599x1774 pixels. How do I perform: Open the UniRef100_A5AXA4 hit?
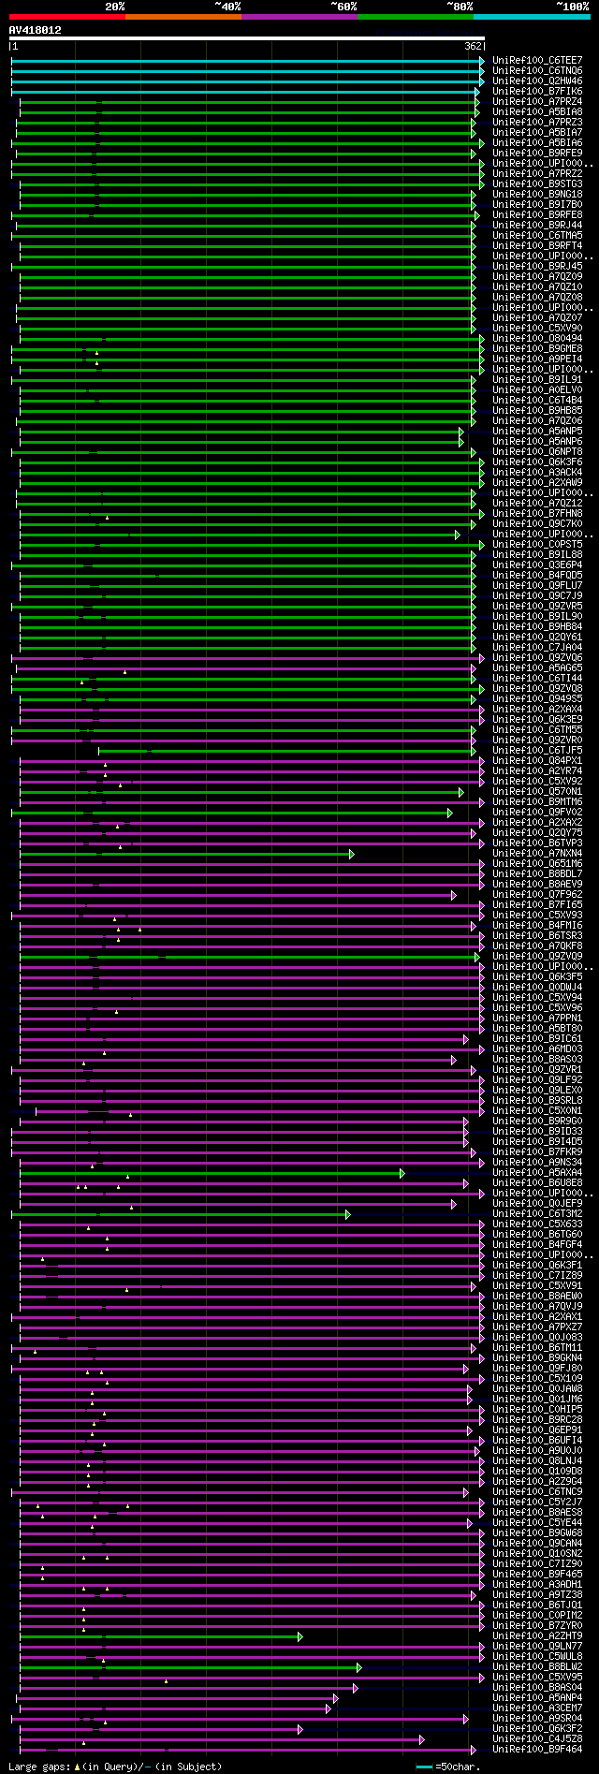pyautogui.click(x=537, y=1173)
